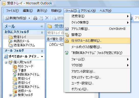Collapse the メール フォルダ section
The height and width of the screenshot is (98, 139).
42,51
